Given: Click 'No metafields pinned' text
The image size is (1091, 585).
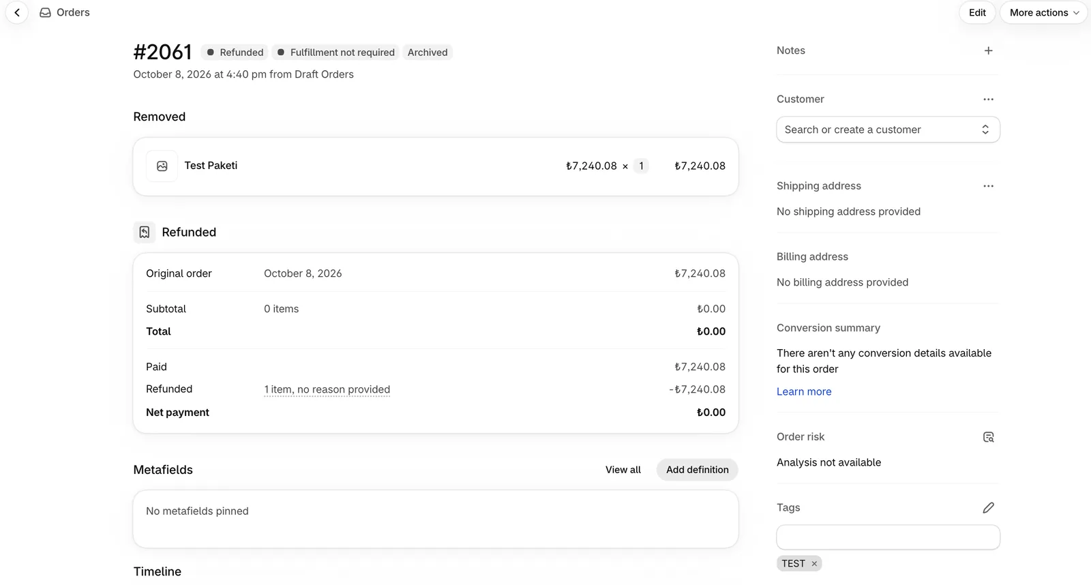Looking at the screenshot, I should click(x=197, y=511).
